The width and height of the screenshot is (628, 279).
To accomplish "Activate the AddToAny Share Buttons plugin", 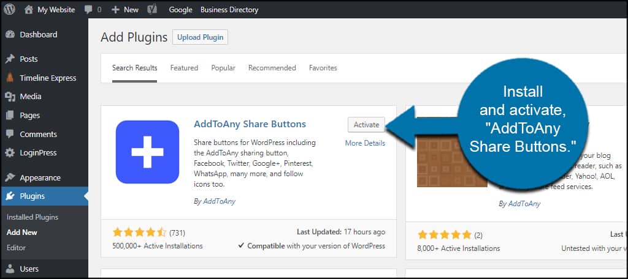I will (366, 125).
